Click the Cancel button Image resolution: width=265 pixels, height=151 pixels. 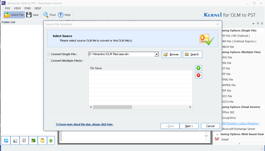click(x=210, y=126)
